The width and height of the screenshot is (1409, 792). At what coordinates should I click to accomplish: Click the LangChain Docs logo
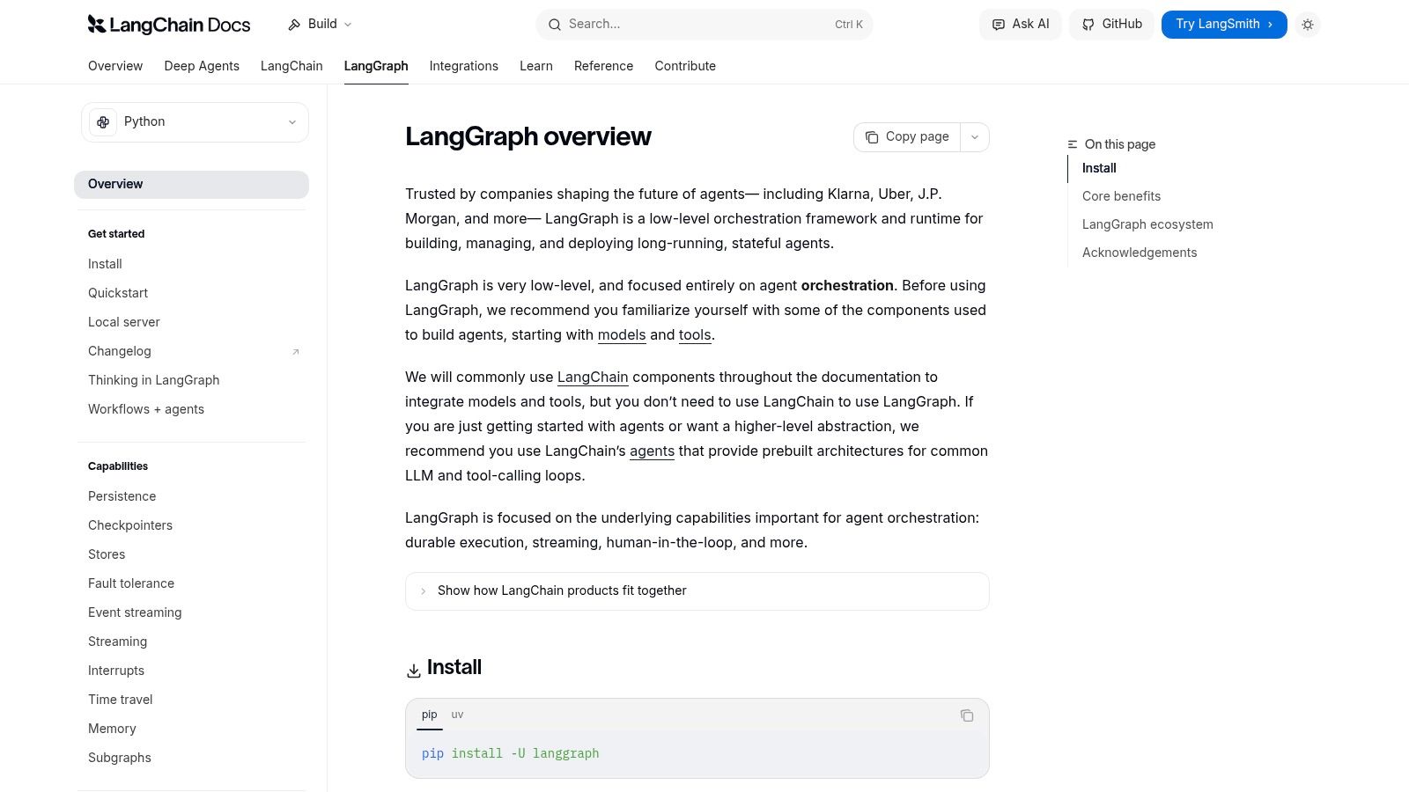tap(169, 25)
